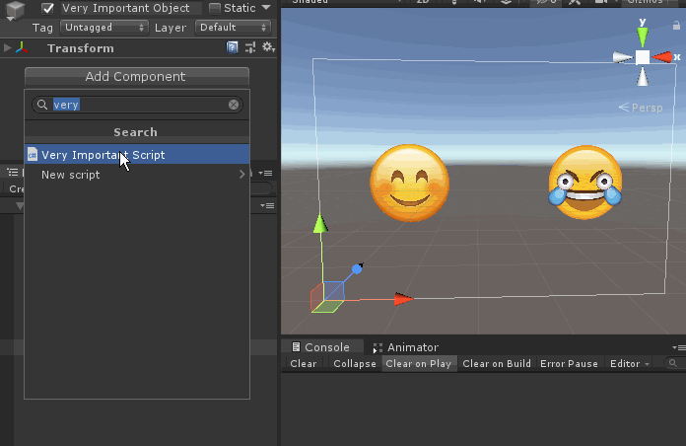Select the laughing crying emoji sprite
This screenshot has width=686, height=446.
[x=585, y=183]
